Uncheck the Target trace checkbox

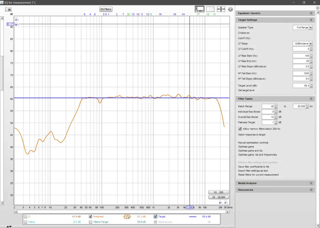[155, 217]
